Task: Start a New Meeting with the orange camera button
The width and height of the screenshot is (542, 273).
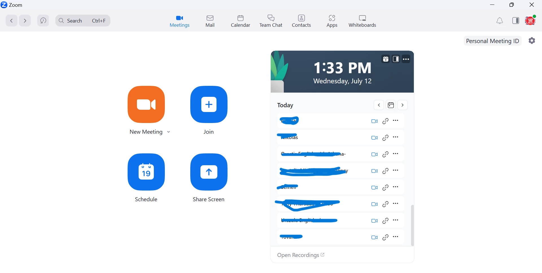Action: tap(147, 105)
